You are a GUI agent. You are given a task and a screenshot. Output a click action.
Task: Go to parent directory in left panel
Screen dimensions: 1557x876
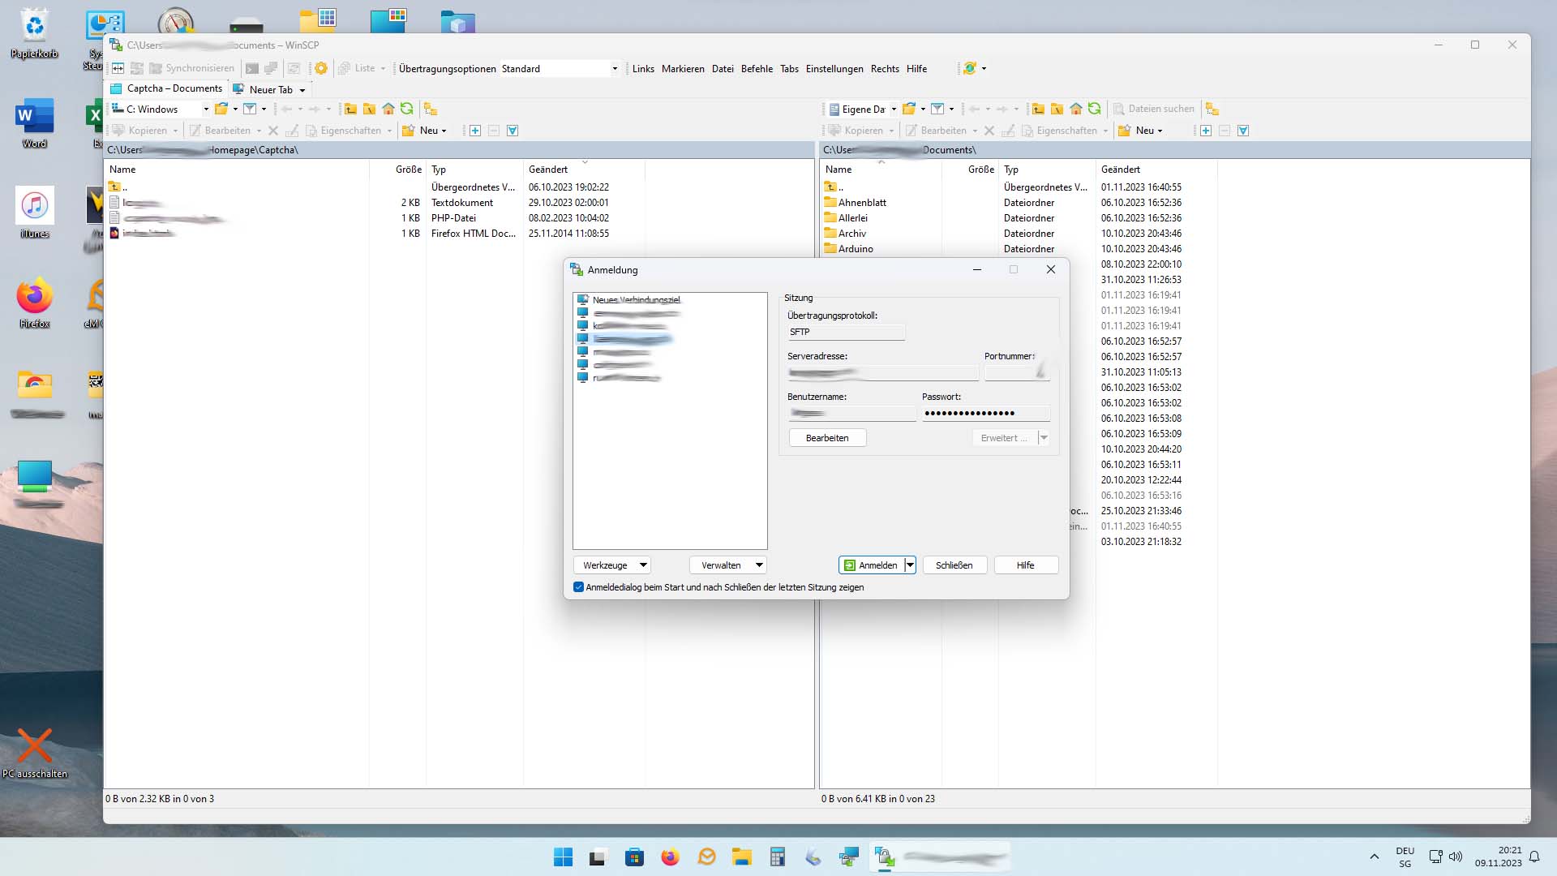350,109
